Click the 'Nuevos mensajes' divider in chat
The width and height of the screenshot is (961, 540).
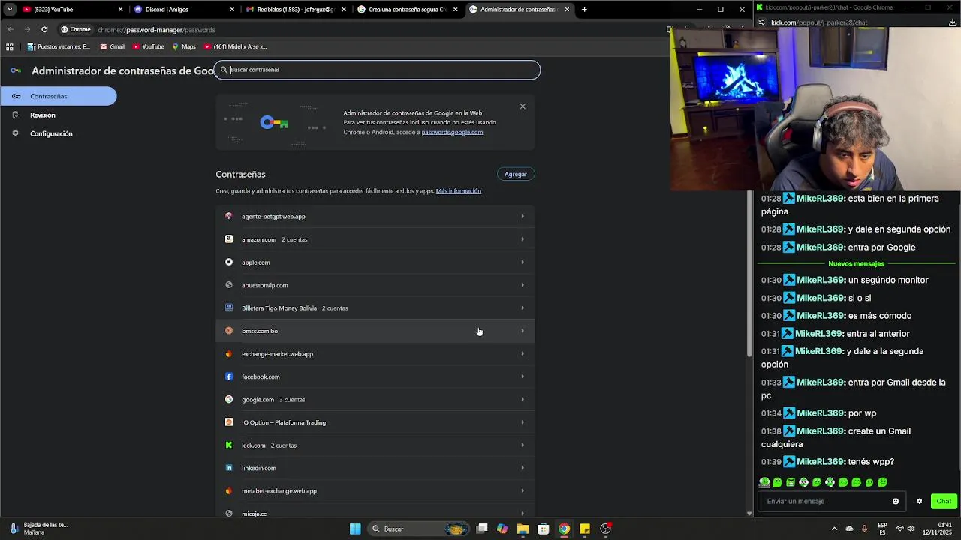[x=857, y=264]
